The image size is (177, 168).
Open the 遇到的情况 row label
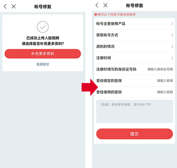pos(105,46)
